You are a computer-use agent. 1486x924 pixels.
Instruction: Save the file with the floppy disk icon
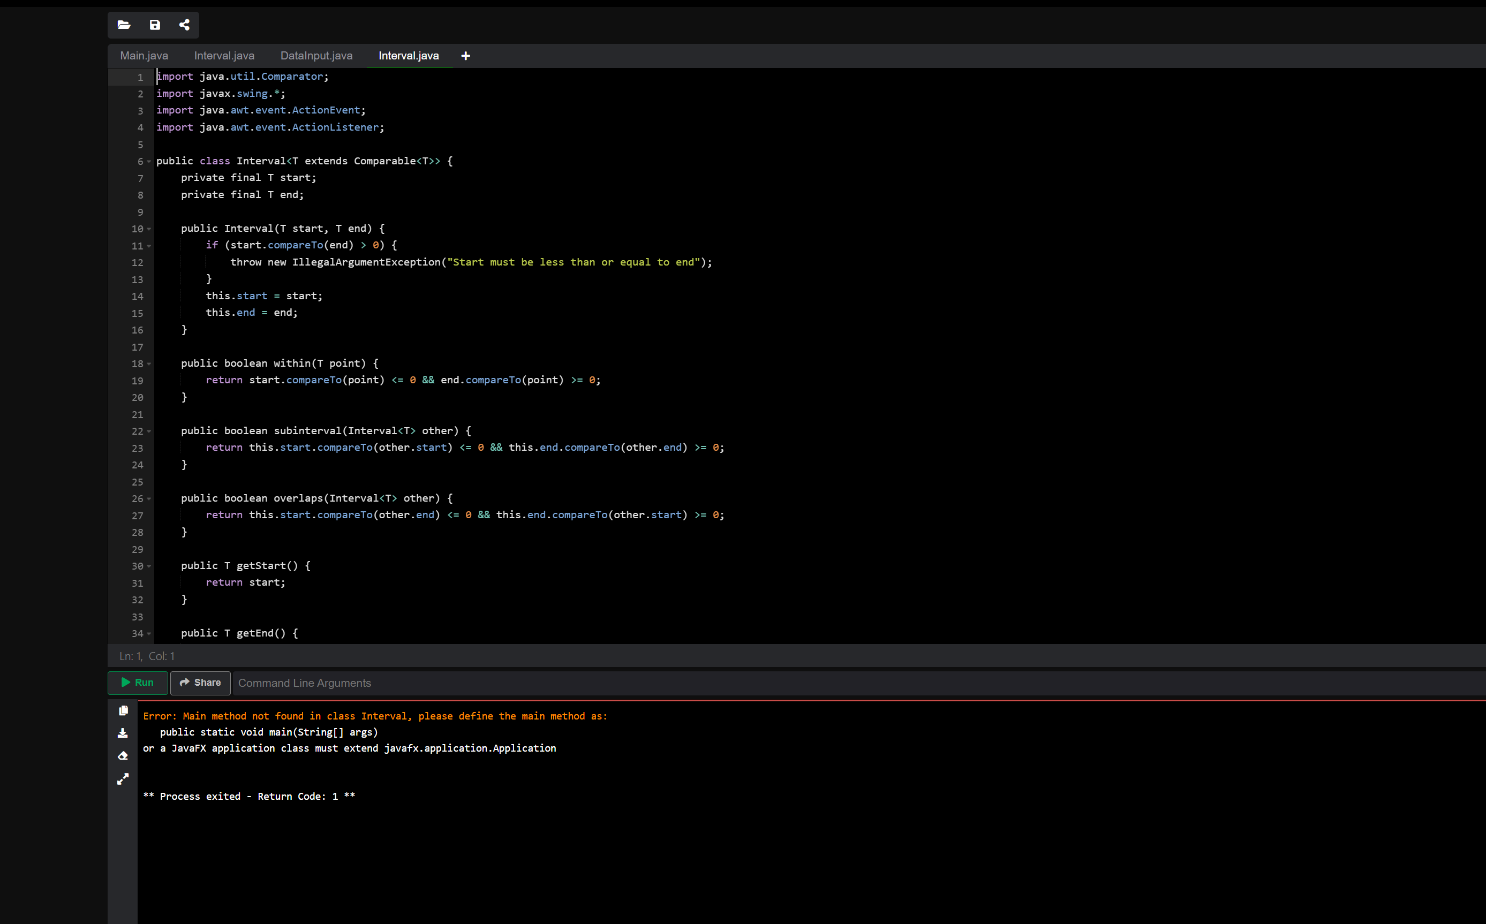point(155,25)
